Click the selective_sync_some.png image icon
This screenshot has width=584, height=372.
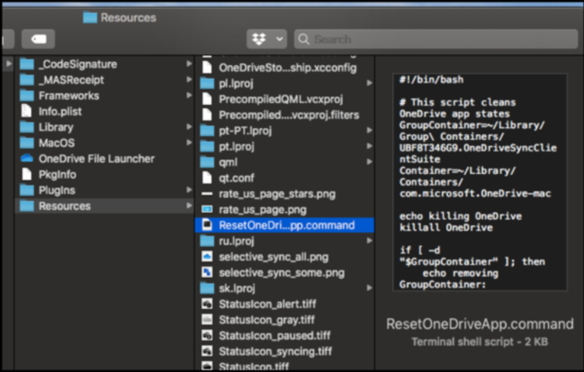(207, 272)
